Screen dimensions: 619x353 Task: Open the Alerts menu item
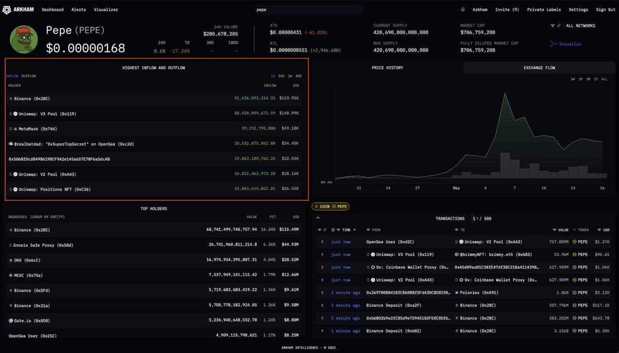(x=79, y=9)
